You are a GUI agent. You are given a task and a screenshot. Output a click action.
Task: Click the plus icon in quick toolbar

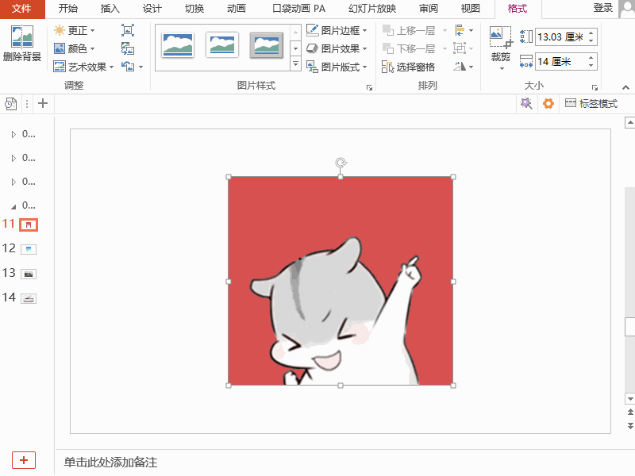coord(43,104)
